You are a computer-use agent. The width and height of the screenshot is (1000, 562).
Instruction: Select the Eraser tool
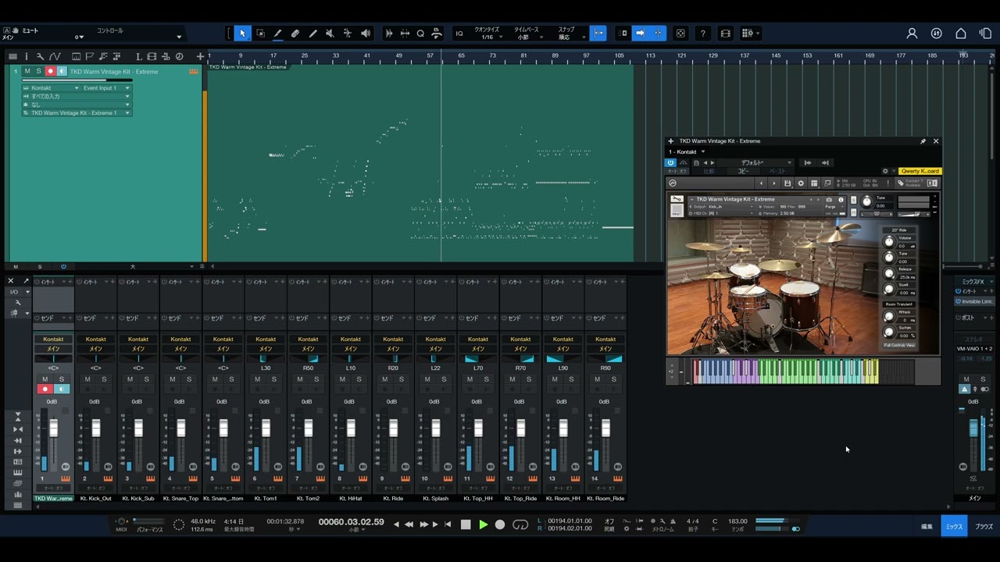point(295,34)
